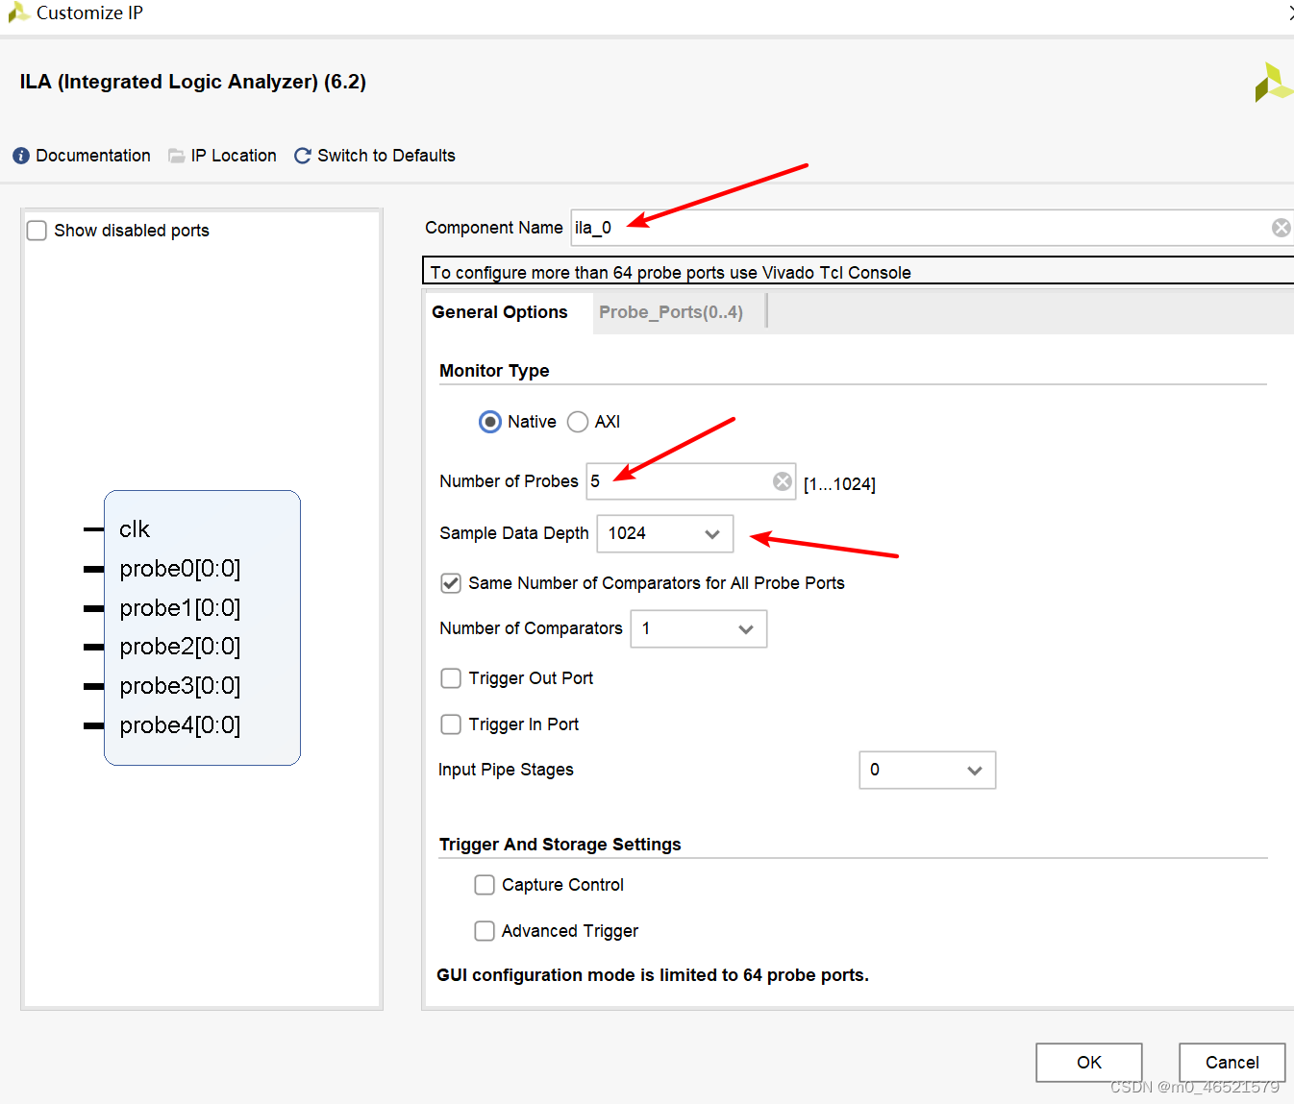Click the Monitor Type section heading
1294x1104 pixels.
click(494, 371)
